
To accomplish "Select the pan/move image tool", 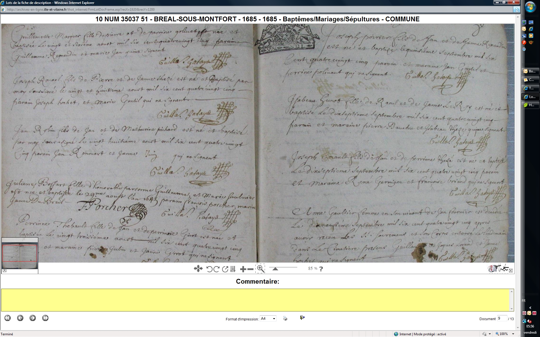I will [198, 269].
